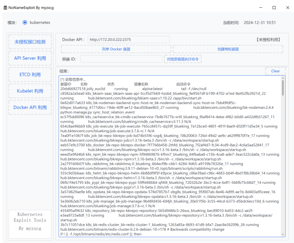Click python manage.py sync_host_relation_event line

(x=98, y=112)
